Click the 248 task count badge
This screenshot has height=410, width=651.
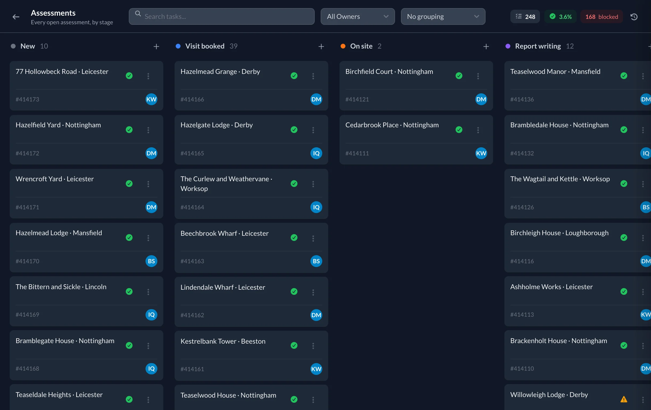pyautogui.click(x=525, y=17)
